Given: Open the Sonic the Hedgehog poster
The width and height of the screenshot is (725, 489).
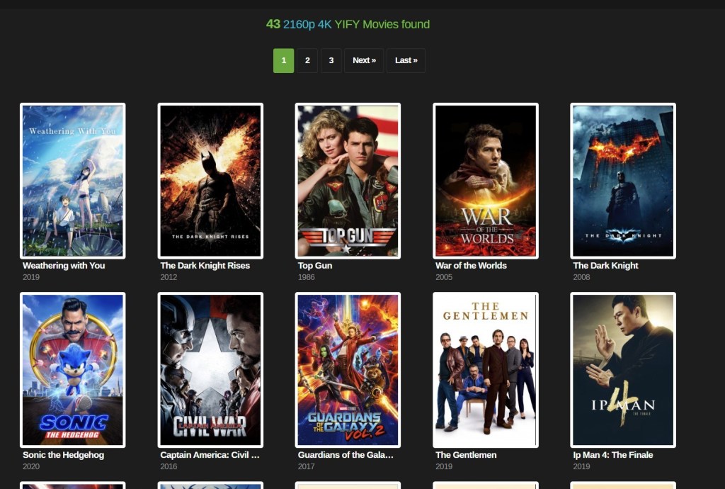Looking at the screenshot, I should pos(73,370).
